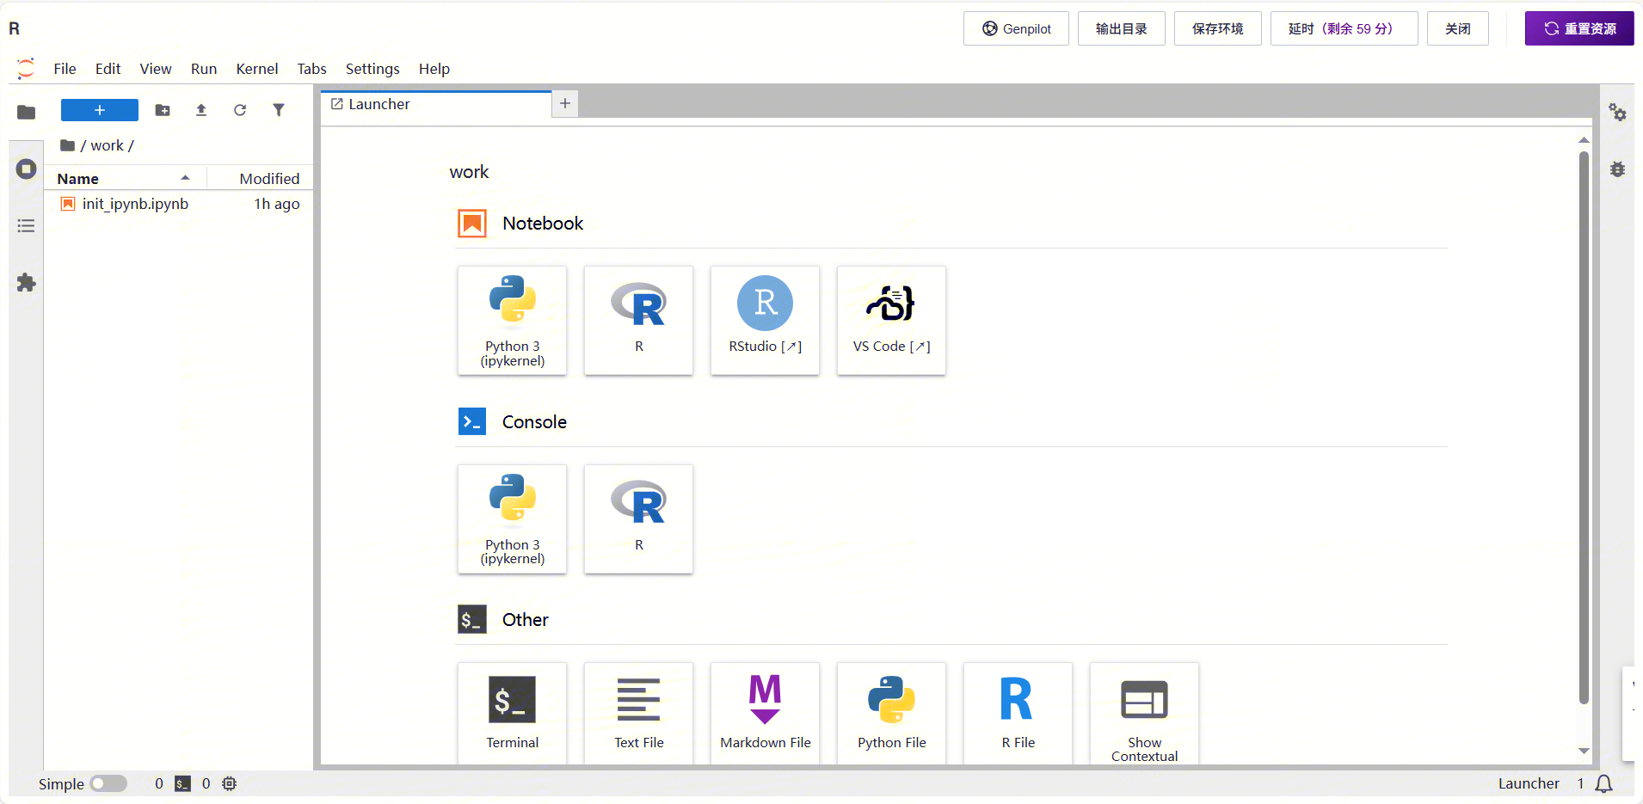Click the purple 重置资源 button
Viewport: 1643px width, 804px height.
tap(1579, 28)
